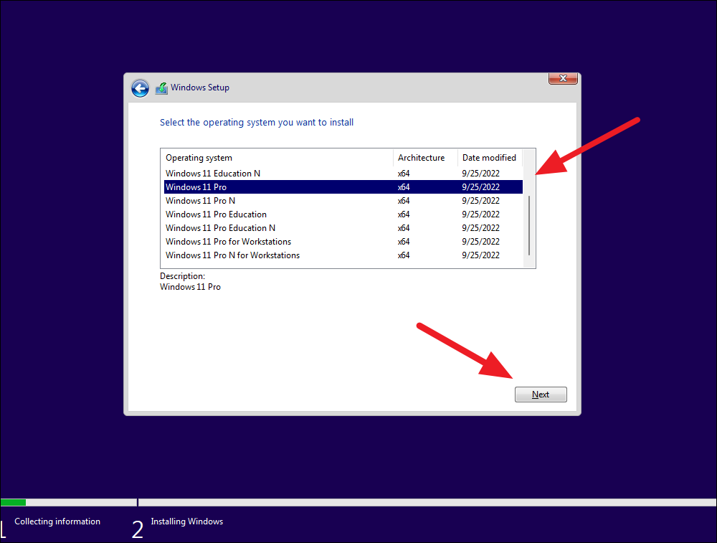This screenshot has width=717, height=543.
Task: Click the Next button
Action: coord(541,395)
